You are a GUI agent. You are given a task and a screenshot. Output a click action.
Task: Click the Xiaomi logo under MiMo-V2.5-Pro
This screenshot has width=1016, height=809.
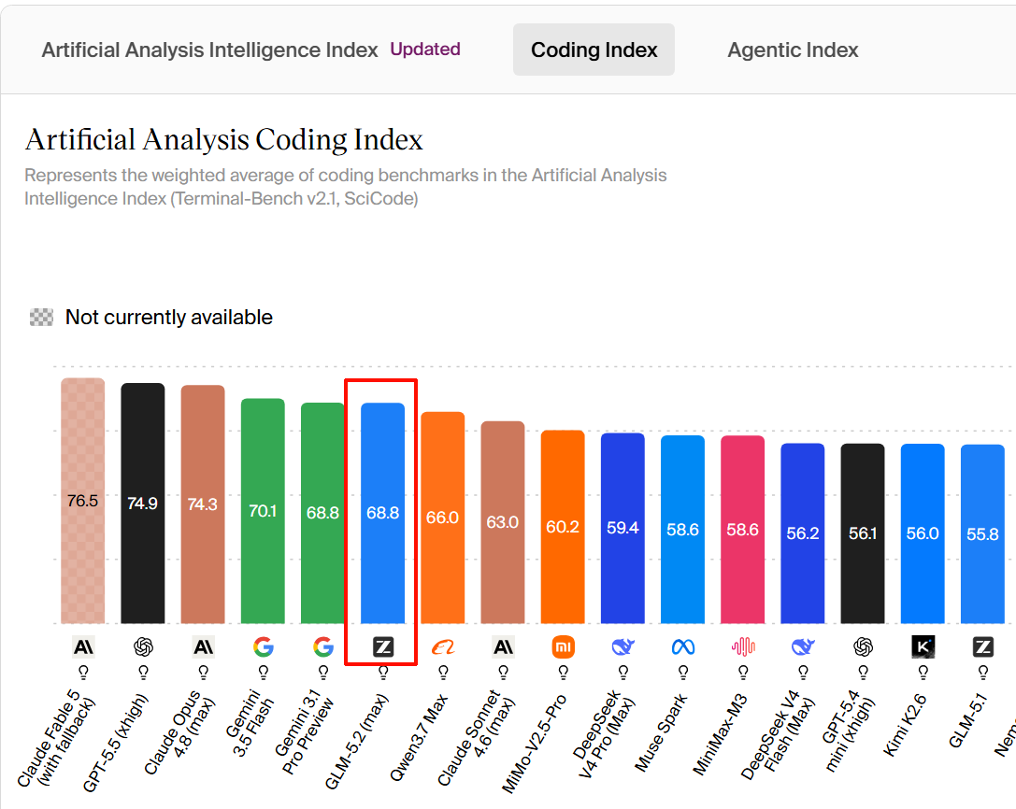click(x=563, y=646)
